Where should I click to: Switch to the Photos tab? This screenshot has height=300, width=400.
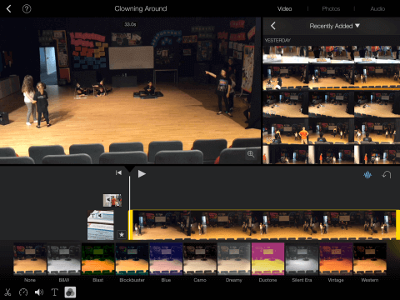(331, 9)
